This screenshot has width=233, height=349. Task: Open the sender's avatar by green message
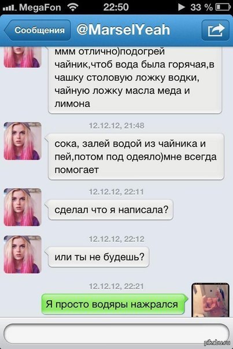point(210,300)
